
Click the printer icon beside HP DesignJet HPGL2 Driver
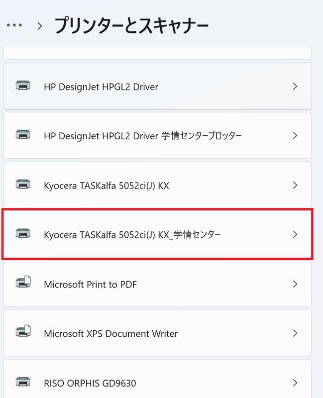click(23, 85)
